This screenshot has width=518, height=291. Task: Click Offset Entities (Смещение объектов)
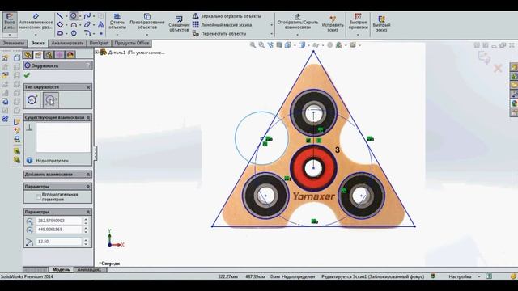(179, 23)
